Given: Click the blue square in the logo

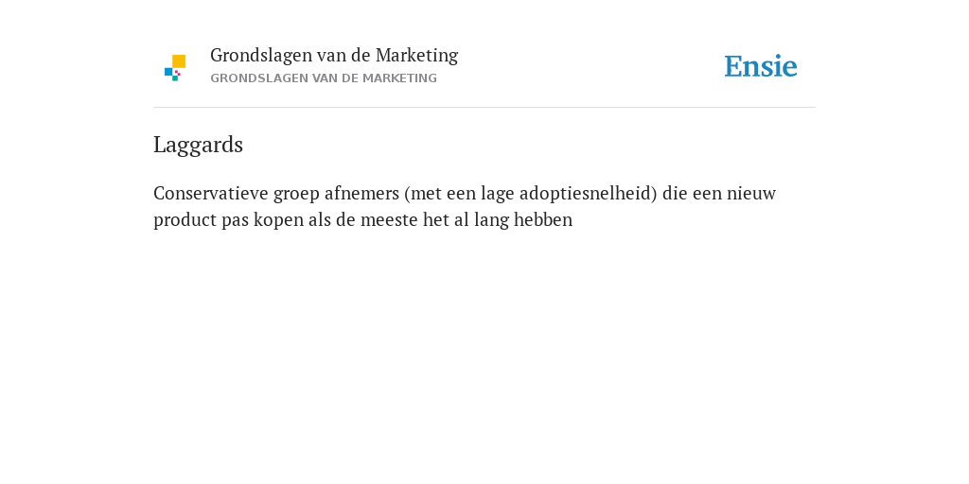Looking at the screenshot, I should [x=168, y=72].
